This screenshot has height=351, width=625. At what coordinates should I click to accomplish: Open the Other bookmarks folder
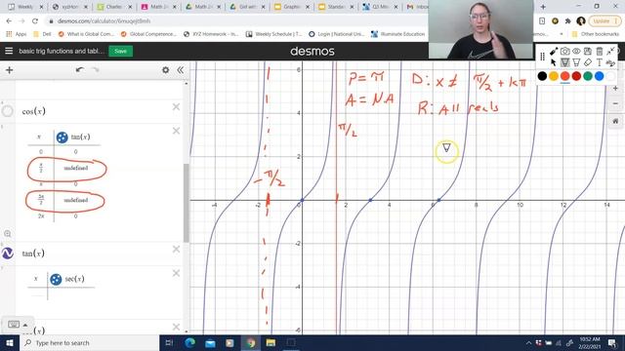click(x=596, y=34)
